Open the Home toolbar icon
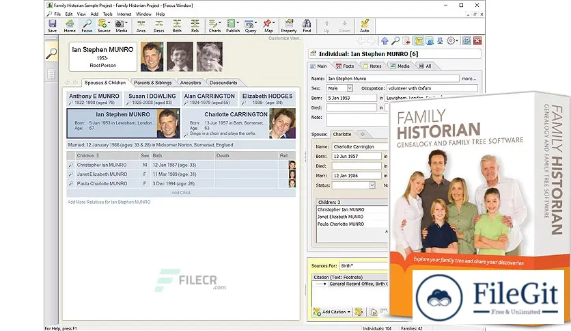This screenshot has height=331, width=571. [x=70, y=26]
